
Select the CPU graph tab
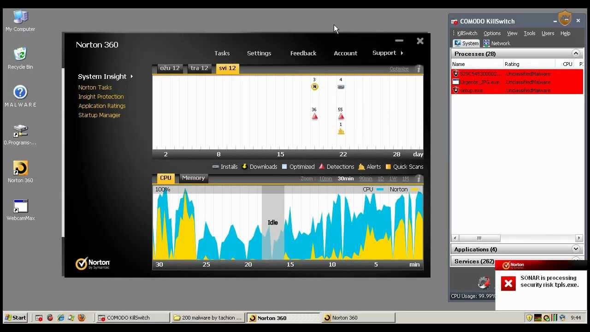click(x=165, y=178)
